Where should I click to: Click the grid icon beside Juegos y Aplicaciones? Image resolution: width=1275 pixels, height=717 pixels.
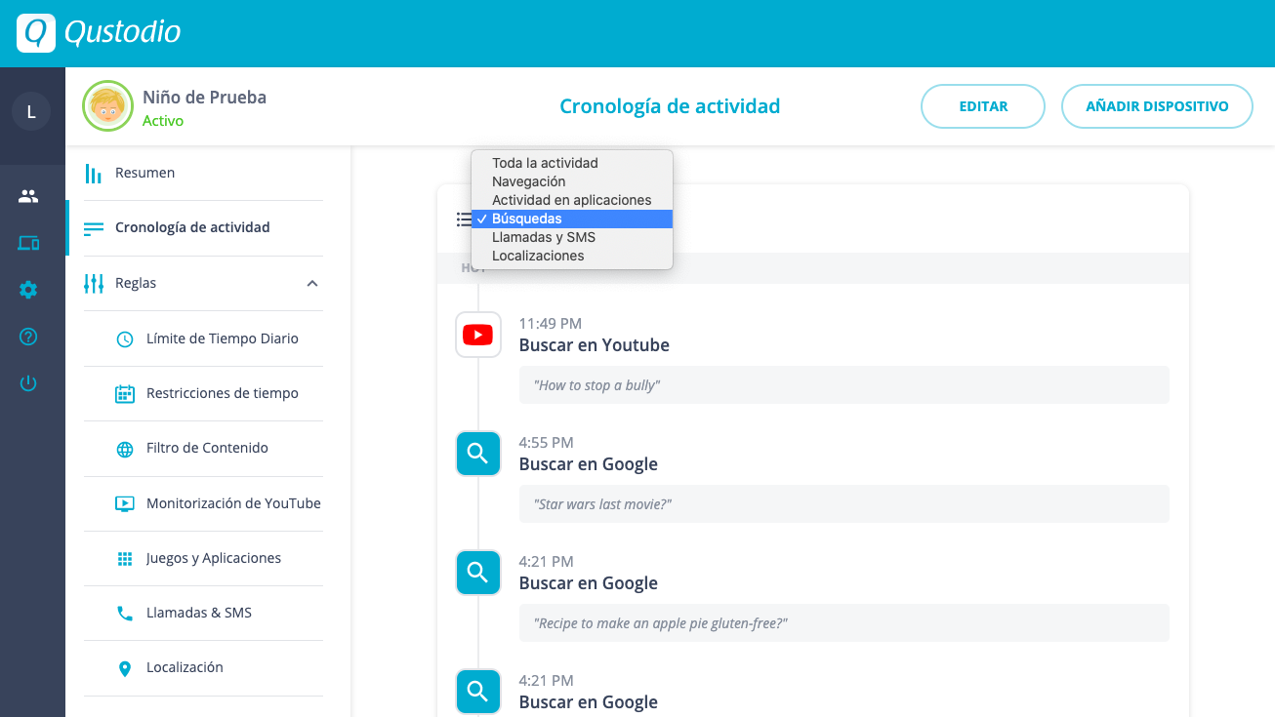click(x=125, y=559)
